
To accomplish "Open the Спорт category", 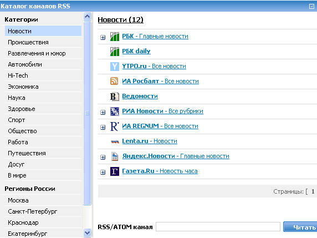I will coord(43,120).
